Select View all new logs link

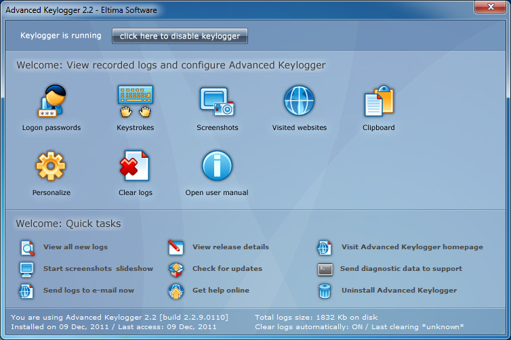tap(75, 247)
